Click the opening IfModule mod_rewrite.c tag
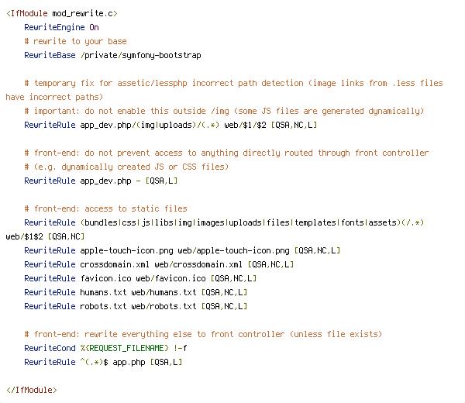 tap(62, 14)
